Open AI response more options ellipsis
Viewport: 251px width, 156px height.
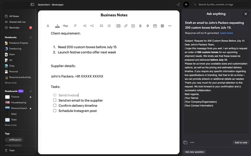[x=192, y=142]
